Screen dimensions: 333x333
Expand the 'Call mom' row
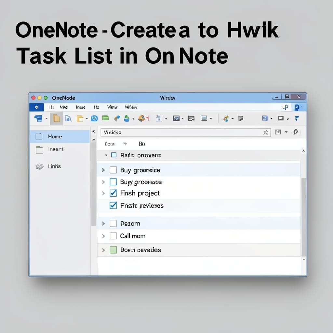[x=103, y=236]
